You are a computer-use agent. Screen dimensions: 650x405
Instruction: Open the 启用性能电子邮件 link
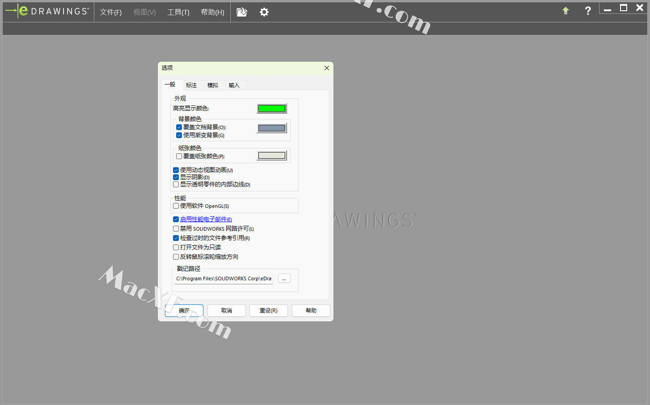(x=206, y=219)
